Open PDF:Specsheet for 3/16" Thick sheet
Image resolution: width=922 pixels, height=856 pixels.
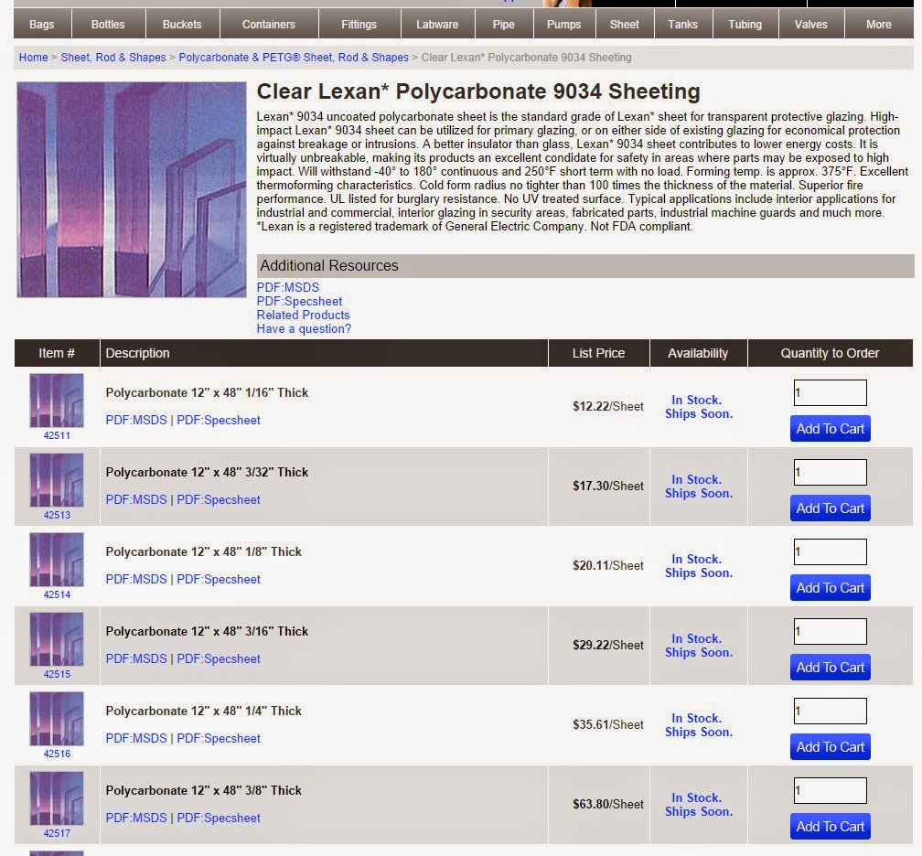[219, 658]
